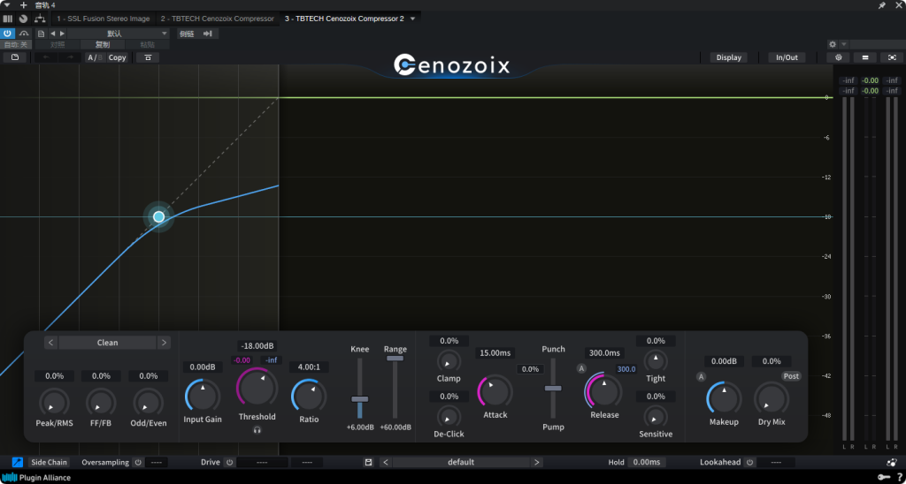
Task: Click the Copy A to B button
Action: click(118, 57)
